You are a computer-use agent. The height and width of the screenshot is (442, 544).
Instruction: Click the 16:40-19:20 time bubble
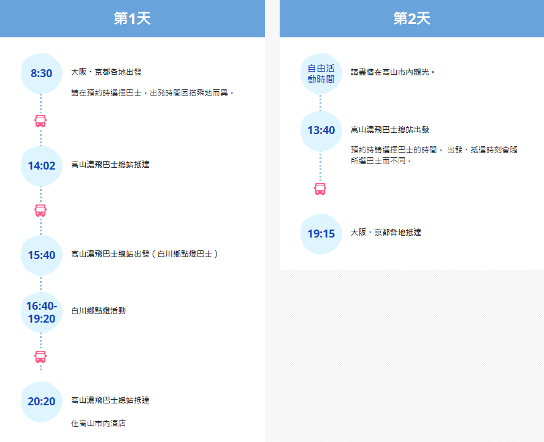(x=41, y=312)
